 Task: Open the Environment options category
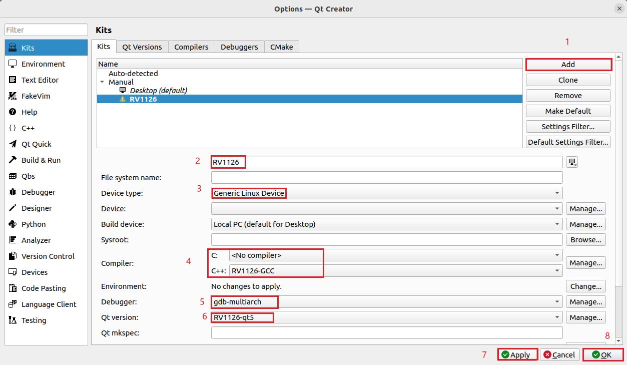pos(46,64)
